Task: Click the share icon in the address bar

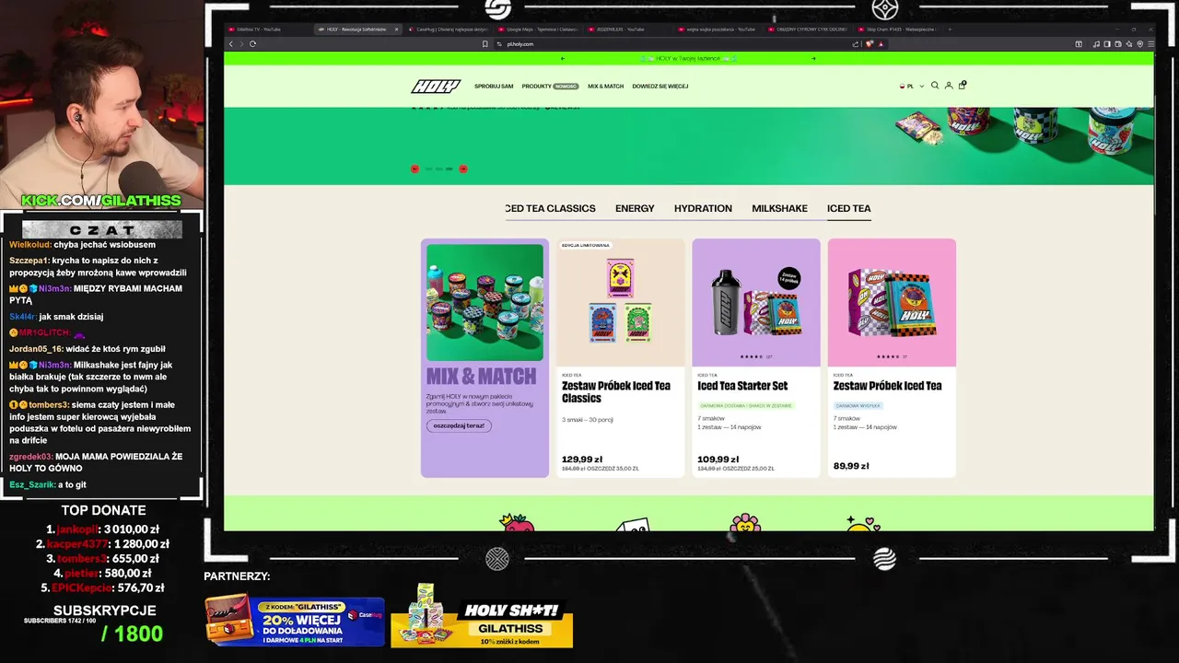Action: tap(856, 44)
